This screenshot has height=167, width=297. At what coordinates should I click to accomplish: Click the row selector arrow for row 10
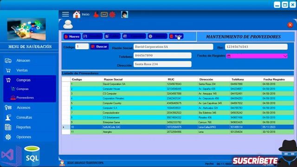(66, 127)
